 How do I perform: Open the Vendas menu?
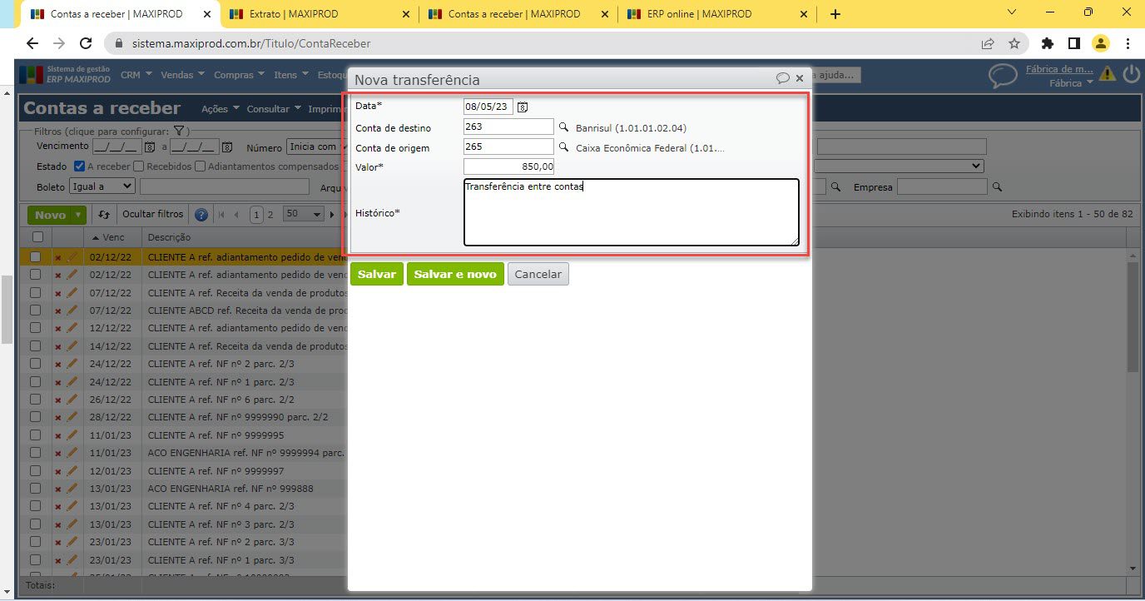click(181, 75)
